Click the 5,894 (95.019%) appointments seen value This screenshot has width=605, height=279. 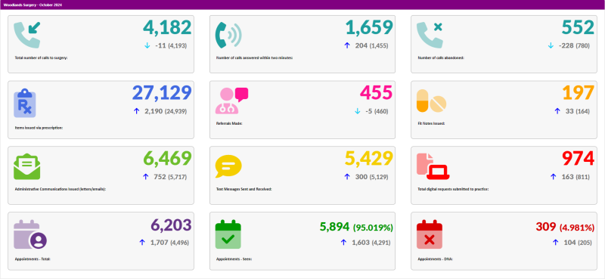pos(356,228)
